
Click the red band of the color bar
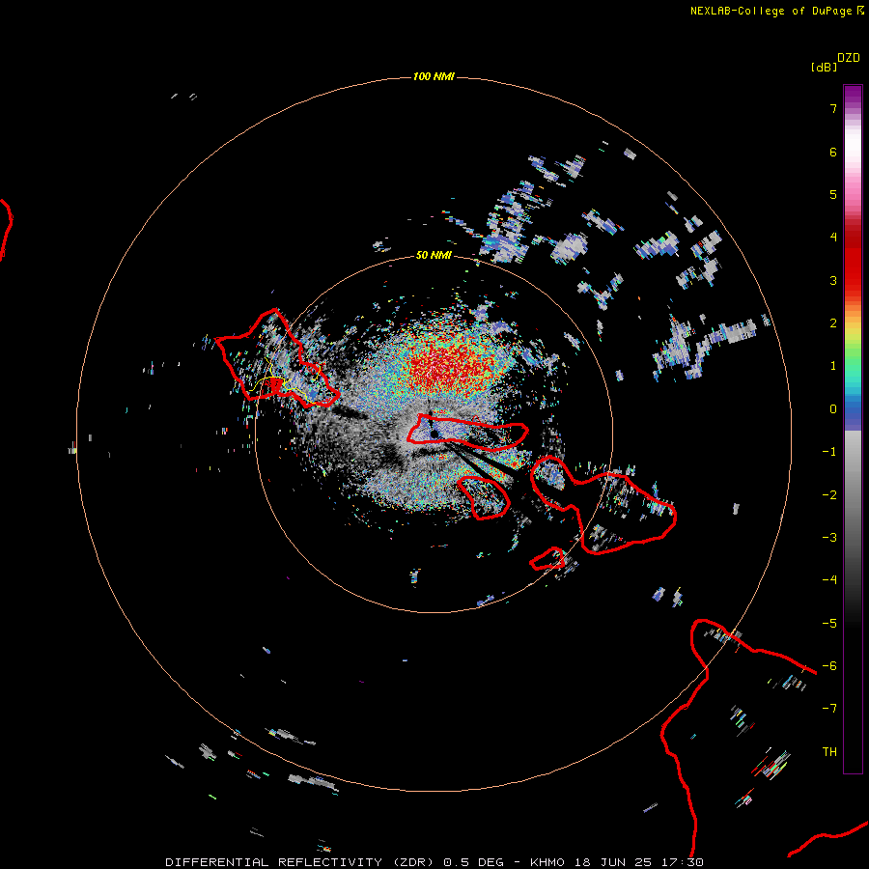853,261
